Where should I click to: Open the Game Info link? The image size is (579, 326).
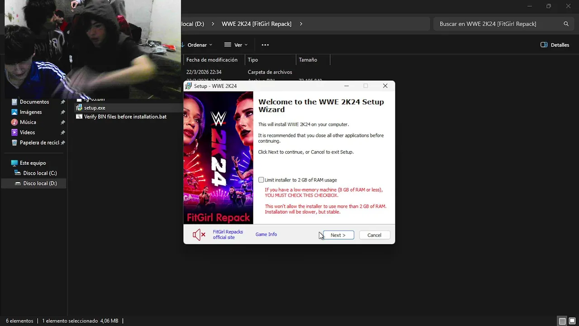click(x=266, y=235)
